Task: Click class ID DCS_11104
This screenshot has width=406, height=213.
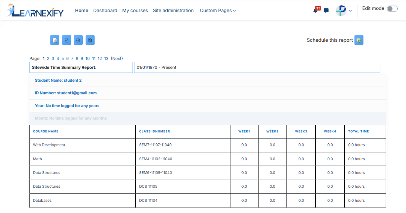Action: tap(148, 200)
